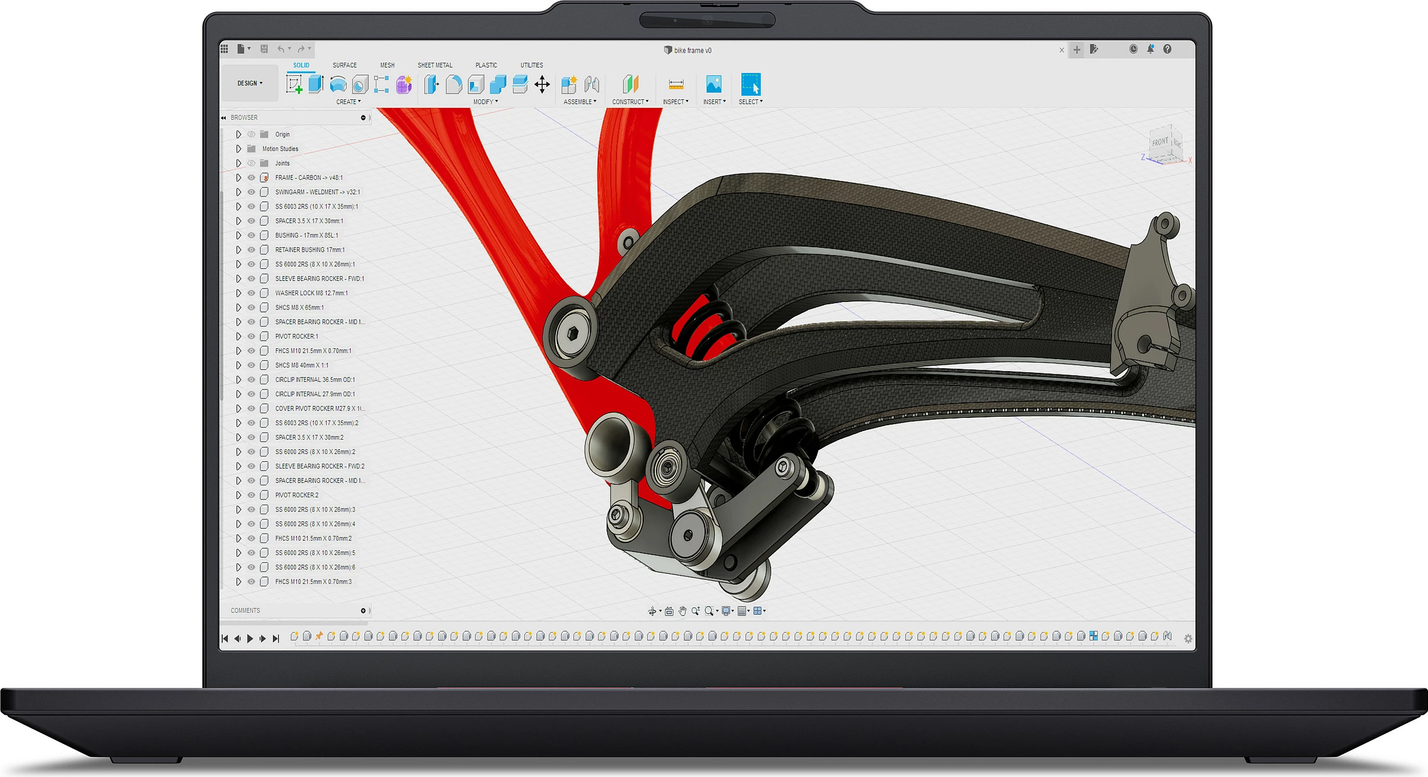Expand RETAINER BUSHING 17mm:1 node
Screen dimensions: 1428x777
(x=239, y=250)
